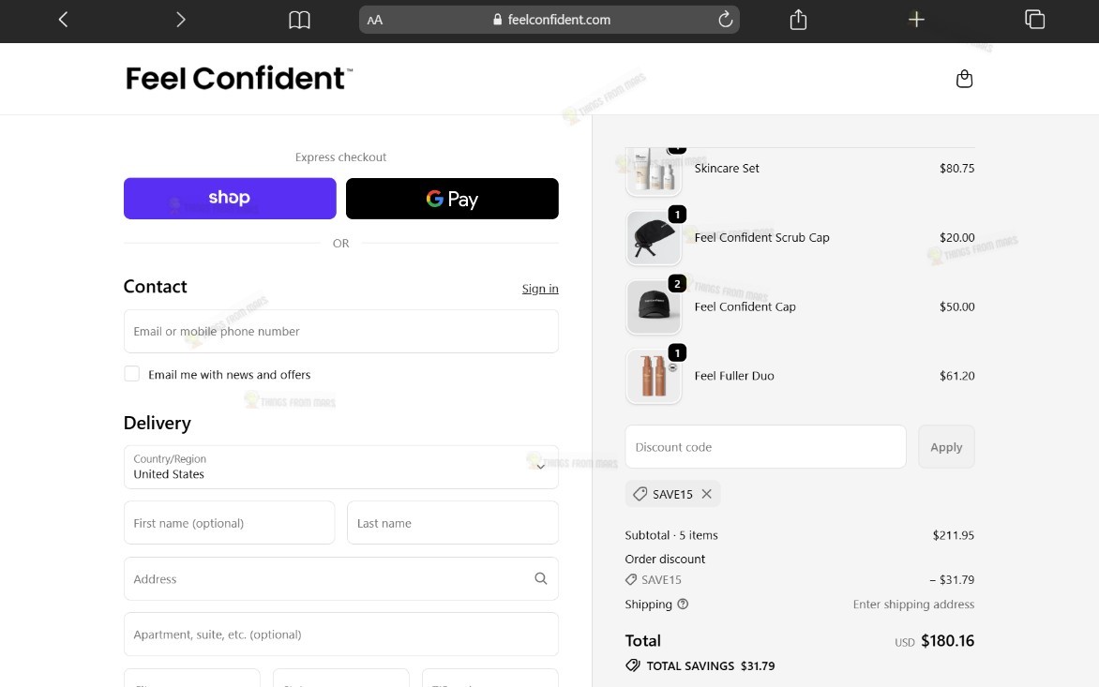Show all tabs overview icon
Viewport: 1099px width, 687px height.
click(1034, 20)
